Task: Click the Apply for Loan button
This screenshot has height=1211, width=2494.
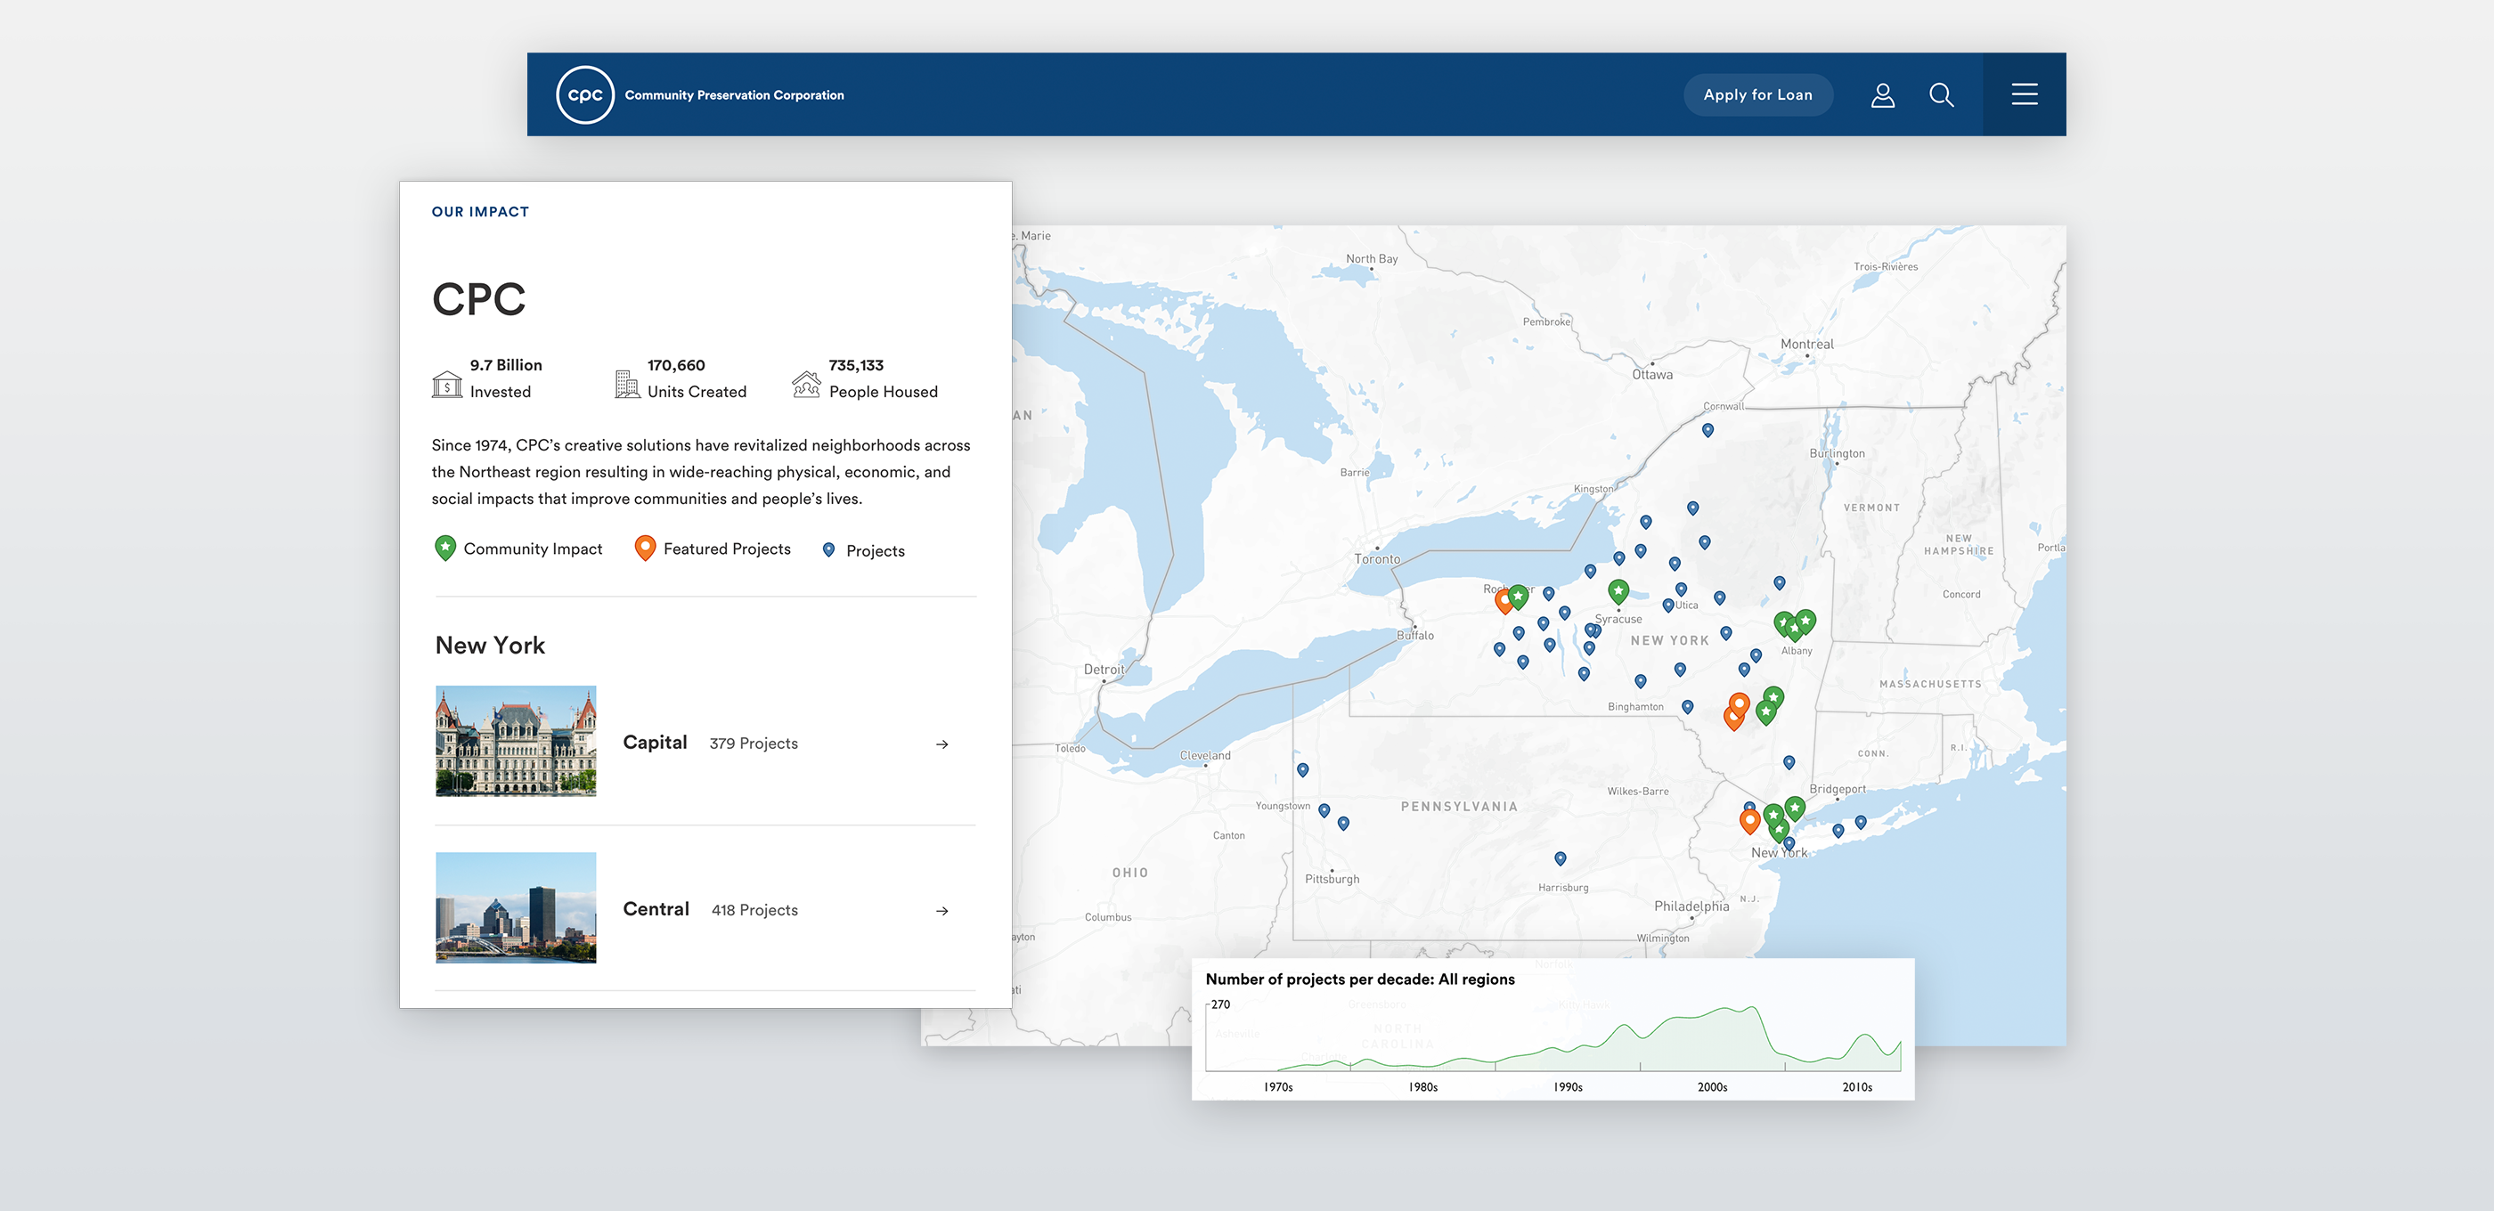Action: [x=1757, y=95]
